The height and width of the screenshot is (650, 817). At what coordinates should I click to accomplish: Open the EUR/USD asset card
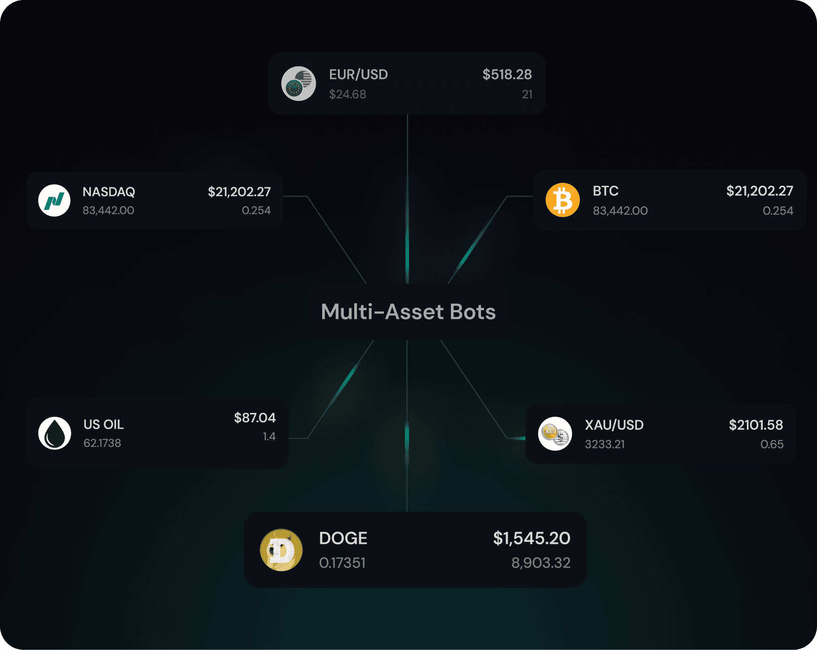407,83
